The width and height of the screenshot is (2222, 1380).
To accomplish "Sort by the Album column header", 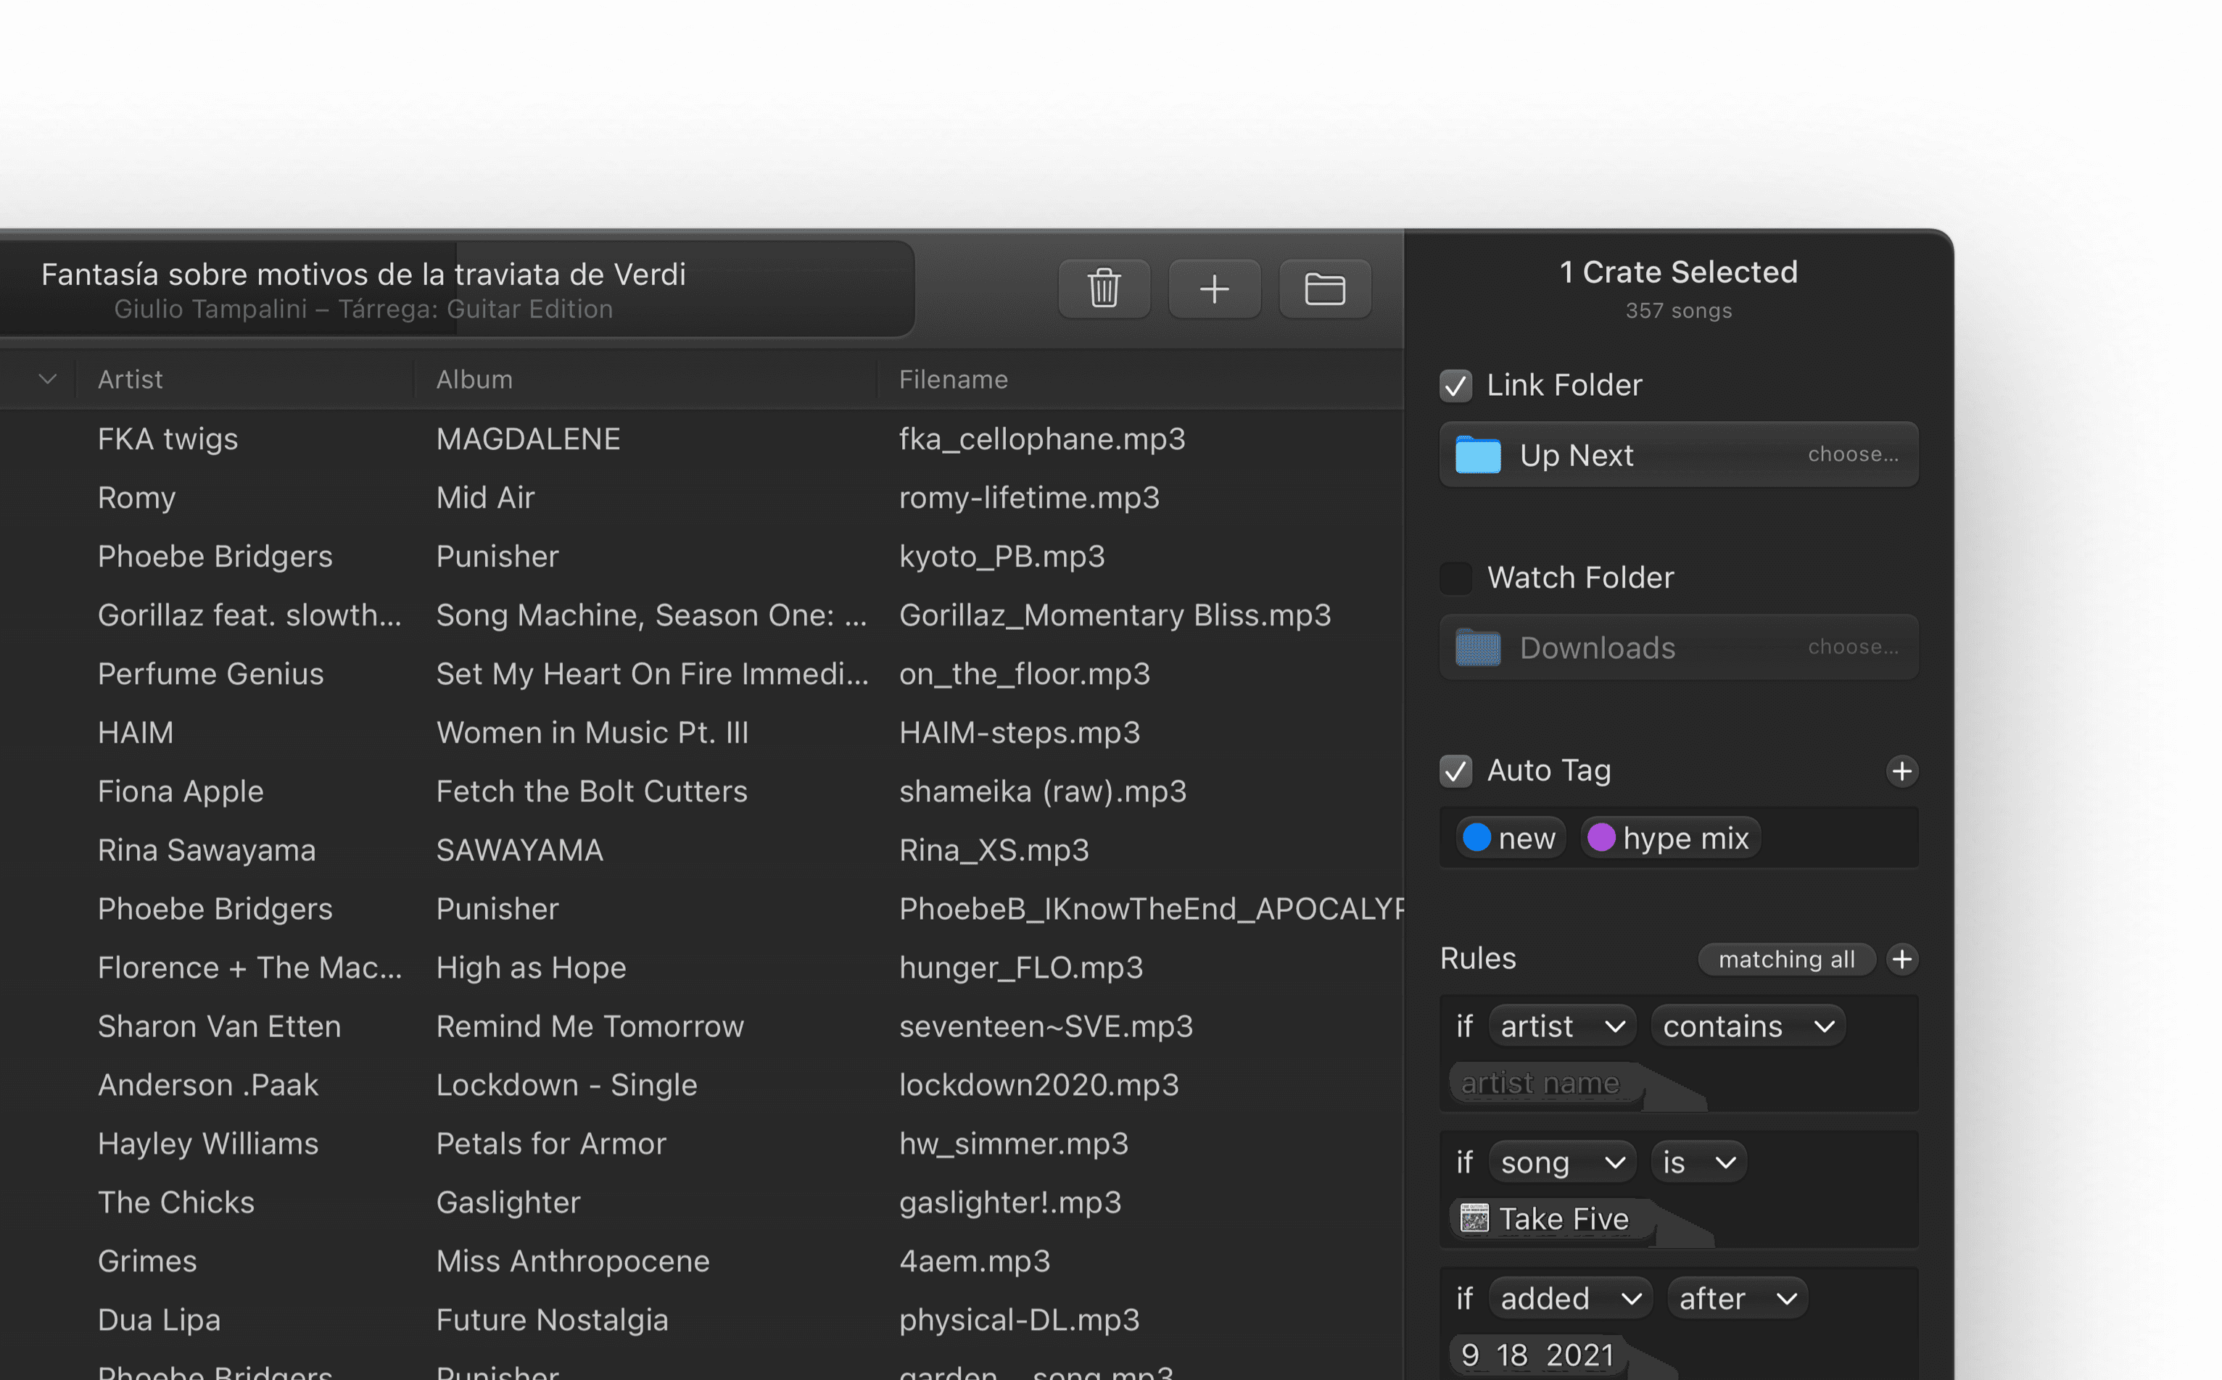I will [x=474, y=379].
